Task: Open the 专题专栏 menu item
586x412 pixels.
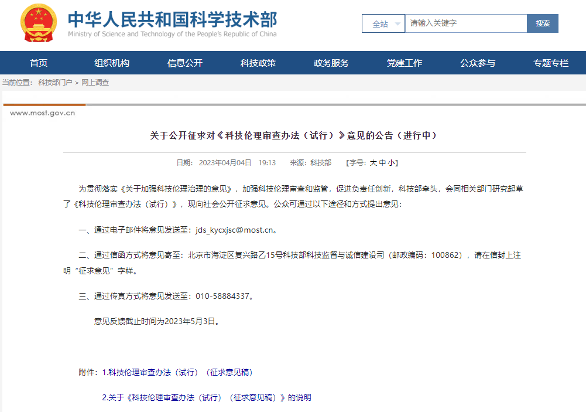Action: (x=551, y=63)
